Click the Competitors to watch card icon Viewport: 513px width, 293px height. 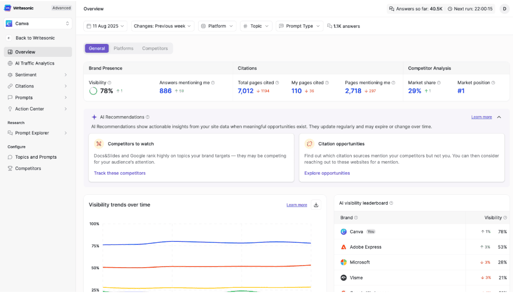point(99,144)
